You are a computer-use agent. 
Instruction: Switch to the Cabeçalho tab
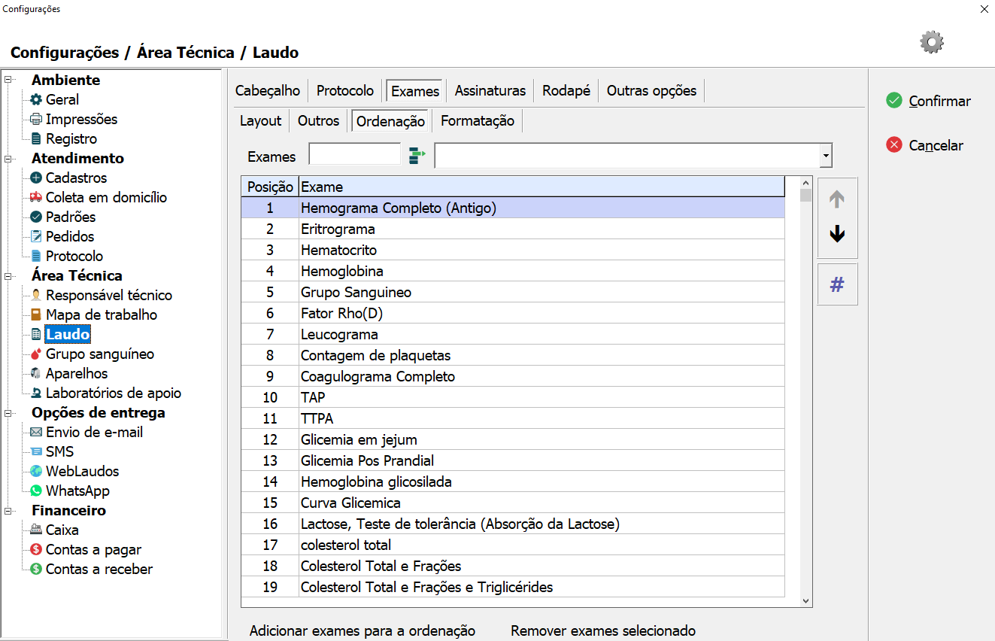[x=268, y=91]
